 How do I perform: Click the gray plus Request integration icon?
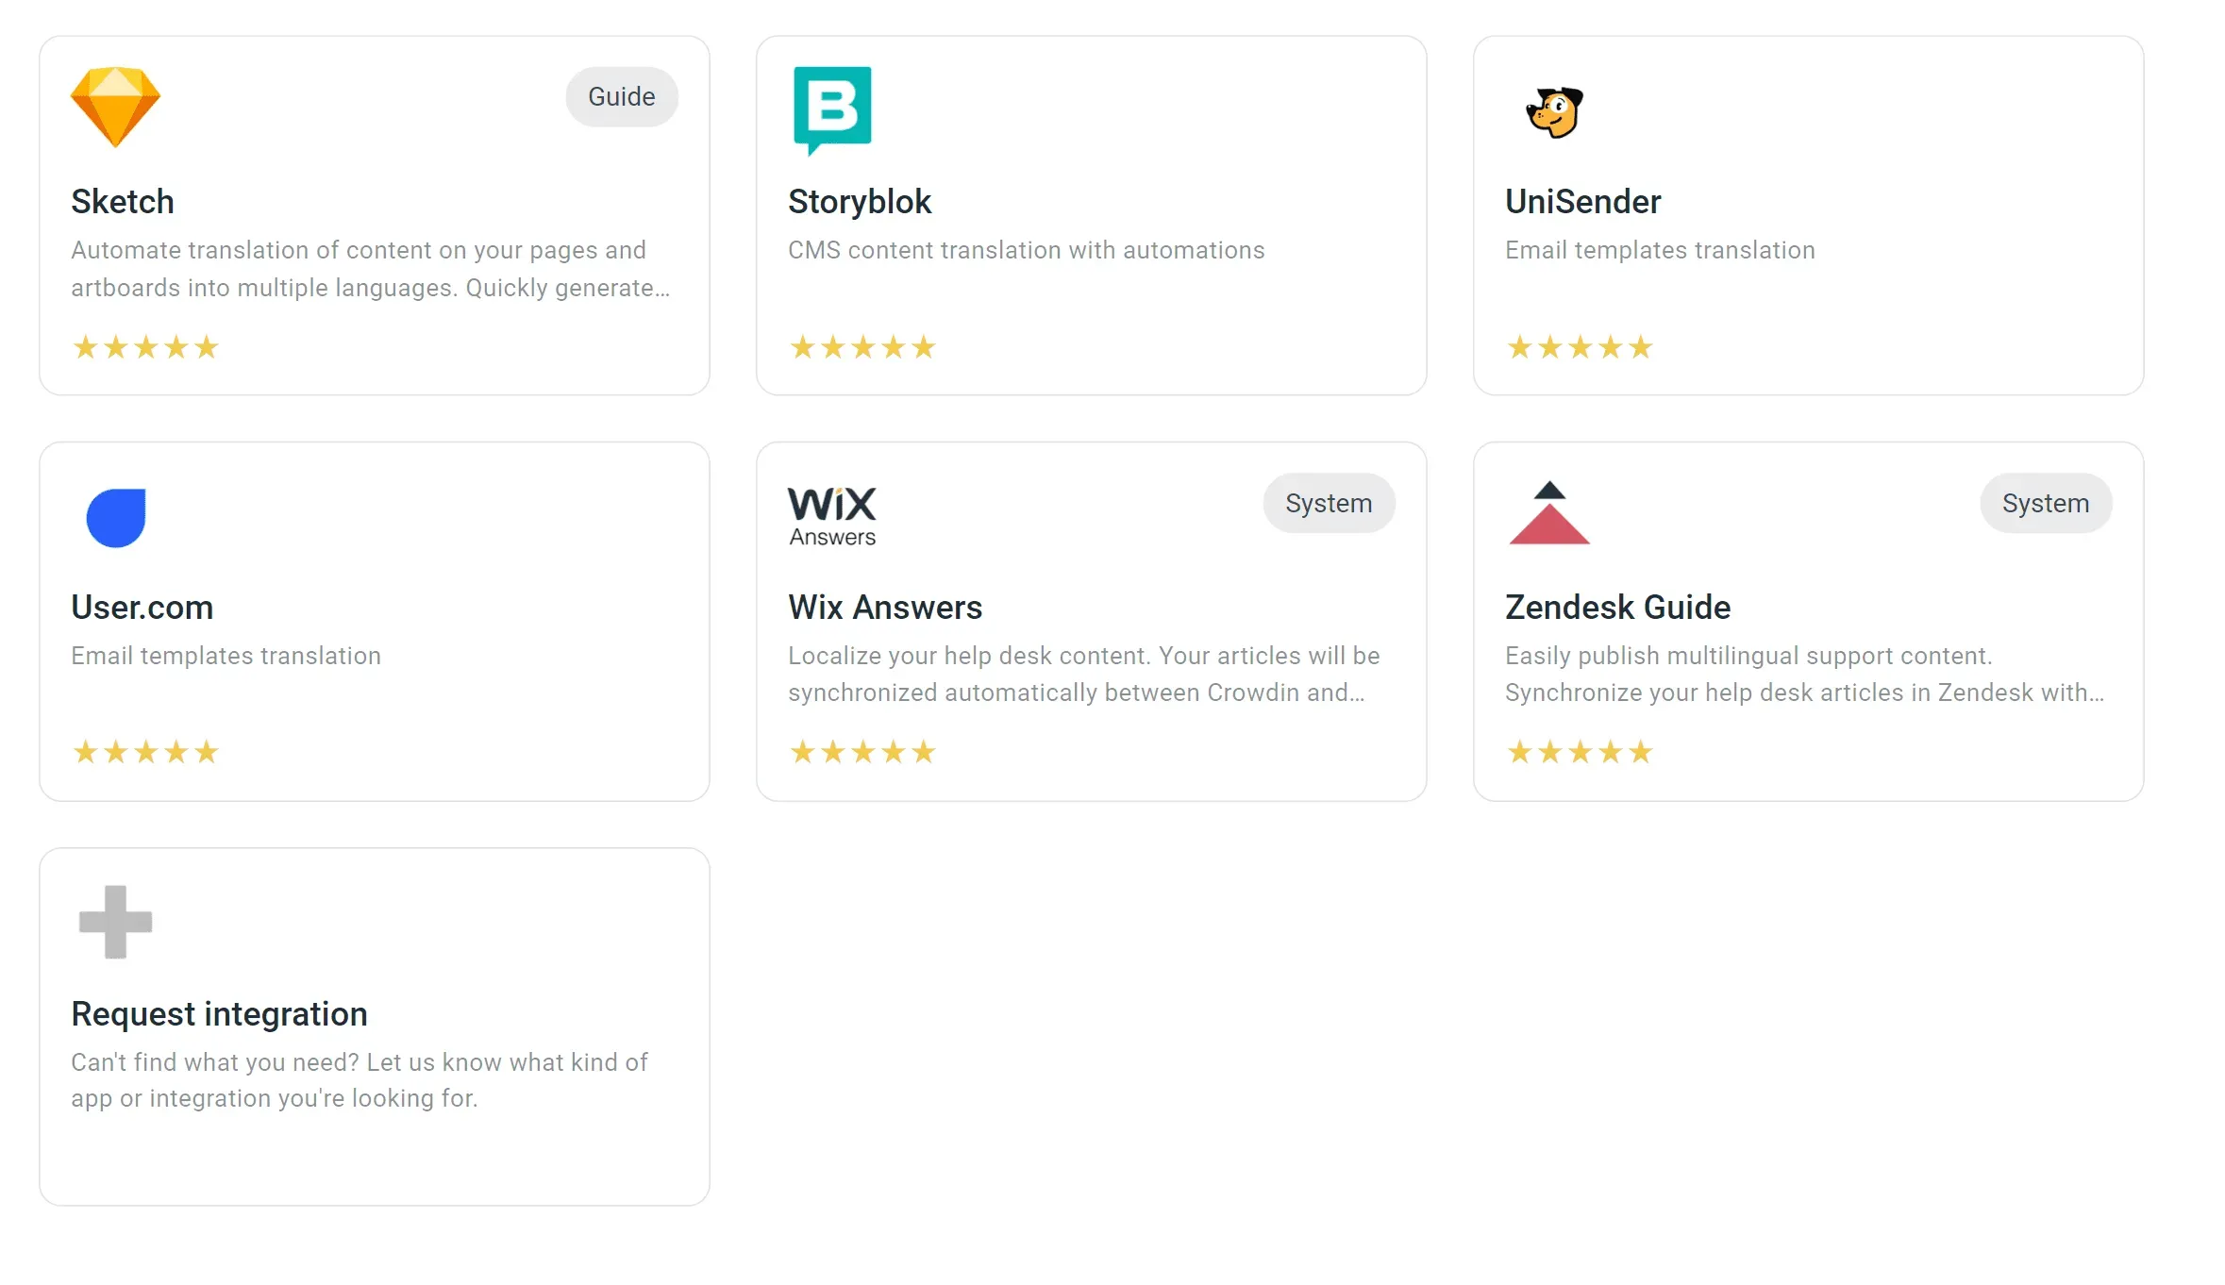click(115, 922)
